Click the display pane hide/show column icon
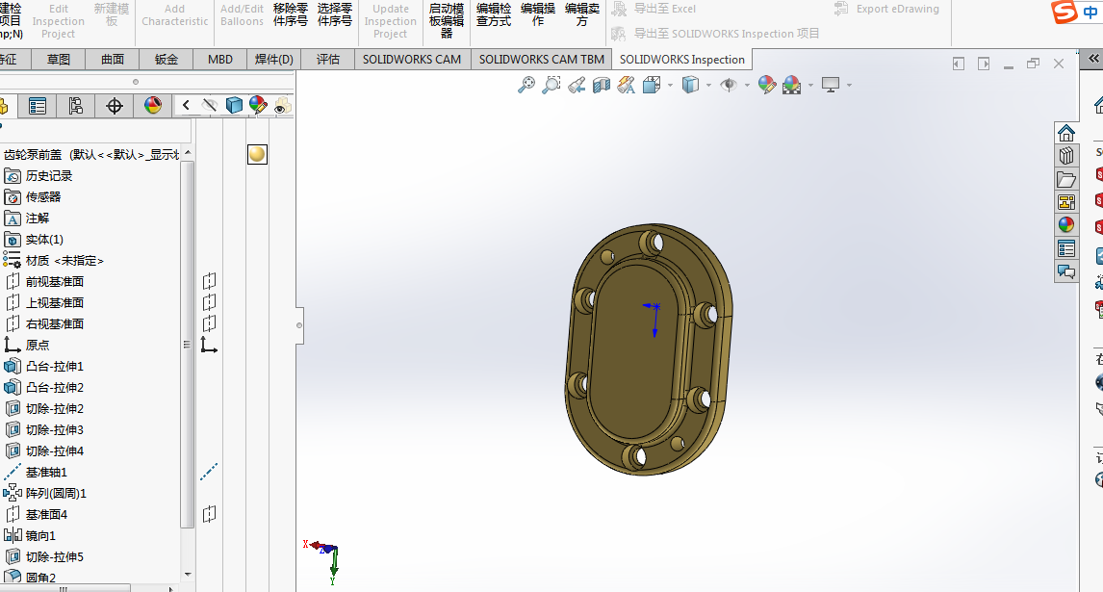This screenshot has height=592, width=1103. [210, 106]
